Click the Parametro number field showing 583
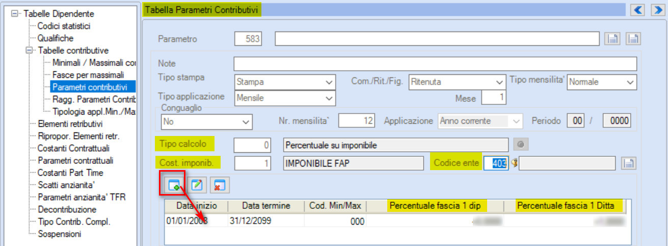This screenshot has height=246, width=668. 248,39
